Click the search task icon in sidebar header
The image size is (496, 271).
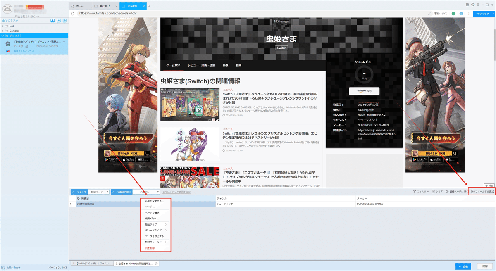64,20
